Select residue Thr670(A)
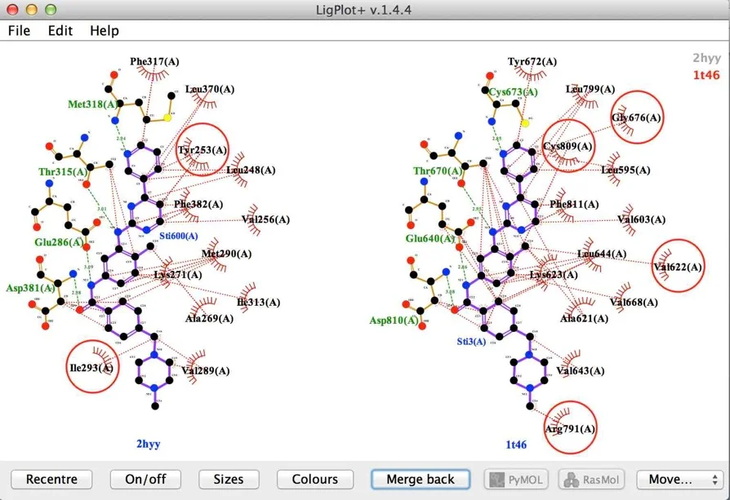The height and width of the screenshot is (500, 730). pyautogui.click(x=438, y=170)
